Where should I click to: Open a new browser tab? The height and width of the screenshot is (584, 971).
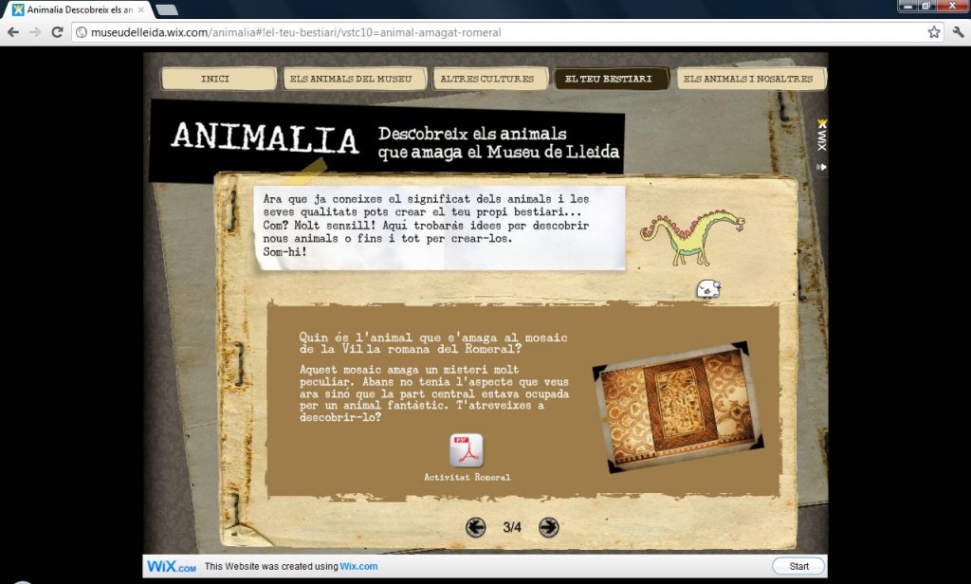pos(166,9)
